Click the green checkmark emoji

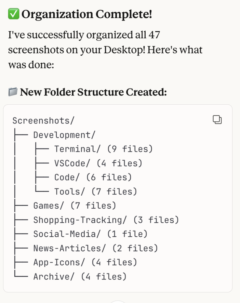pos(13,14)
